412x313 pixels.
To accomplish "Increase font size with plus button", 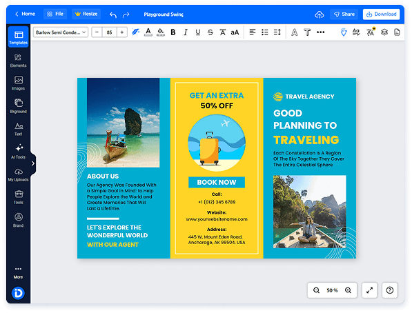I will click(x=122, y=32).
